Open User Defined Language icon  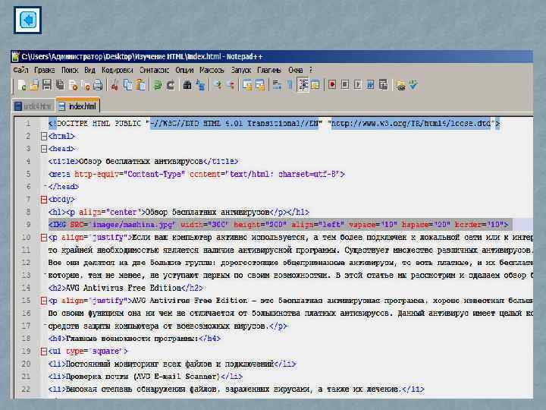tap(315, 85)
